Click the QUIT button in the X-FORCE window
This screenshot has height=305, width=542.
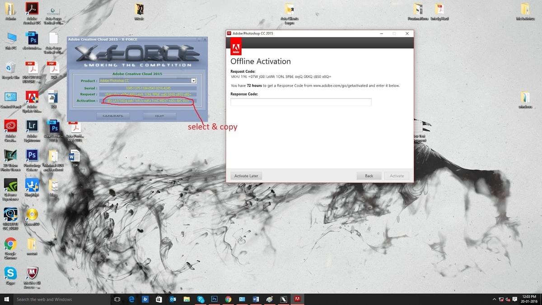click(x=159, y=116)
